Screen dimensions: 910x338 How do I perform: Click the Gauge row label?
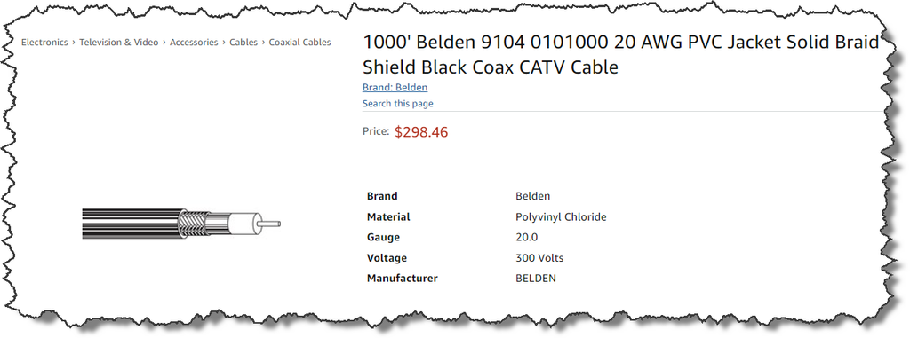click(x=383, y=237)
